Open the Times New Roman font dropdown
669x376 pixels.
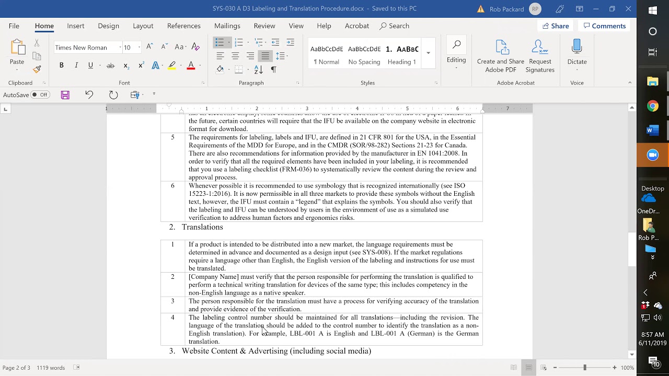click(120, 48)
